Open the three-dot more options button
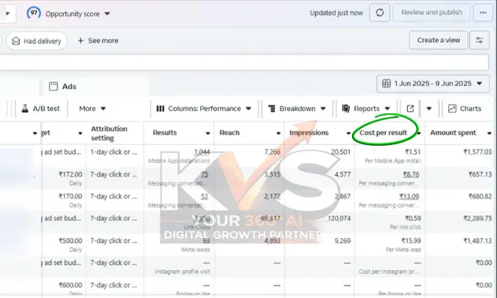The width and height of the screenshot is (497, 298). click(x=482, y=13)
